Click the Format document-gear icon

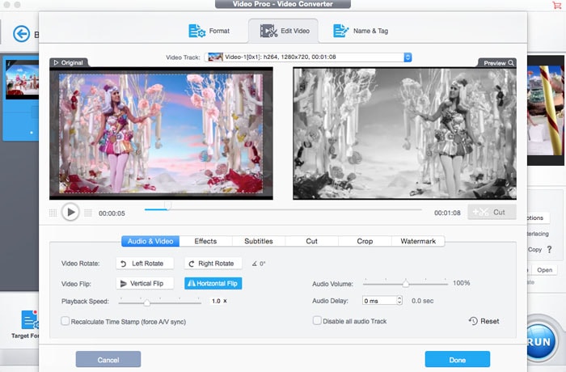196,31
